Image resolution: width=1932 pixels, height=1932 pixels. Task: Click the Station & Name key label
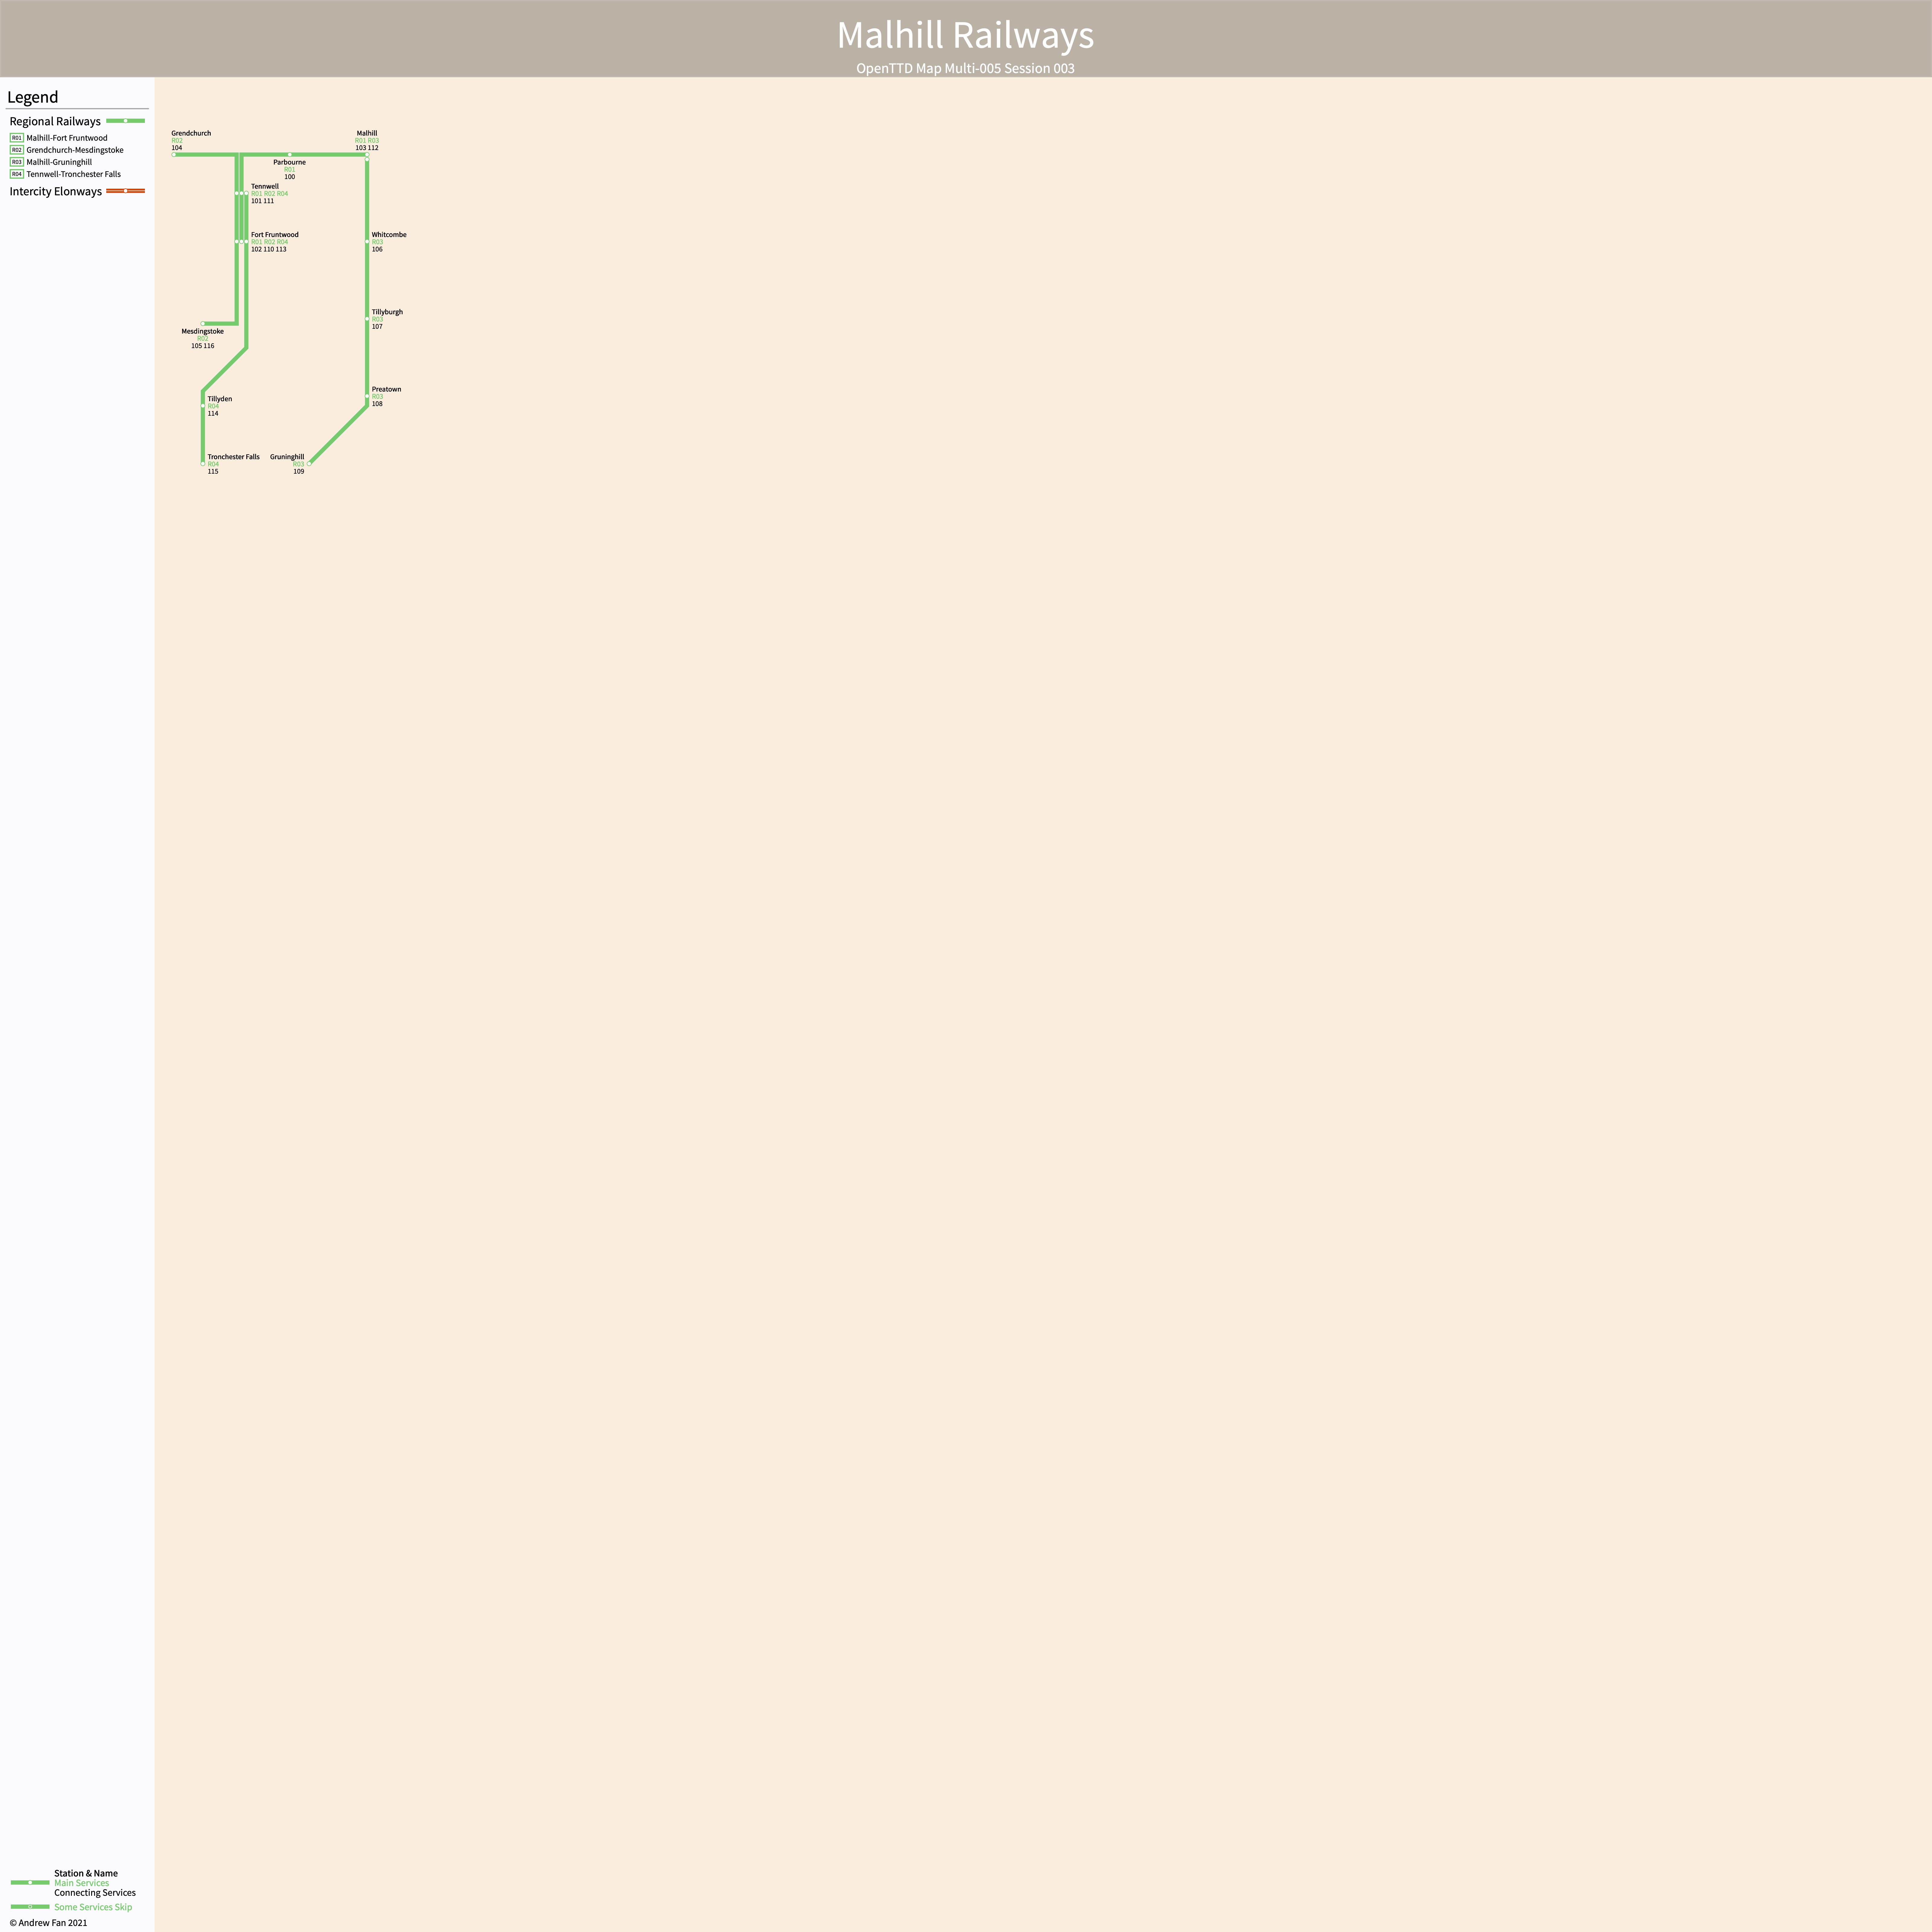coord(86,1873)
